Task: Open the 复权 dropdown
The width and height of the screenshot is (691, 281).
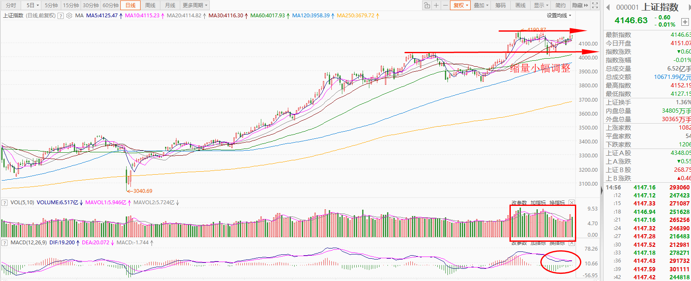Action: tap(460, 5)
